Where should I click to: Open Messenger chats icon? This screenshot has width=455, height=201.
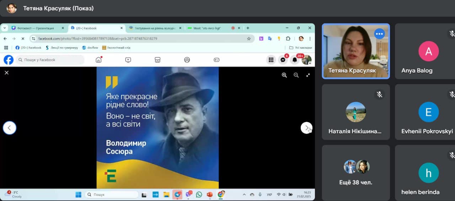click(x=283, y=60)
